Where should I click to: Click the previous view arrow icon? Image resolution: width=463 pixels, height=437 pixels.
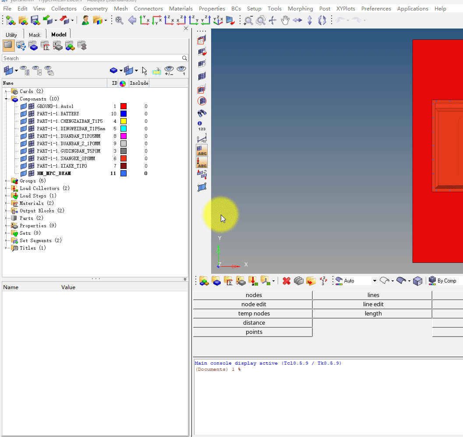[x=132, y=20]
